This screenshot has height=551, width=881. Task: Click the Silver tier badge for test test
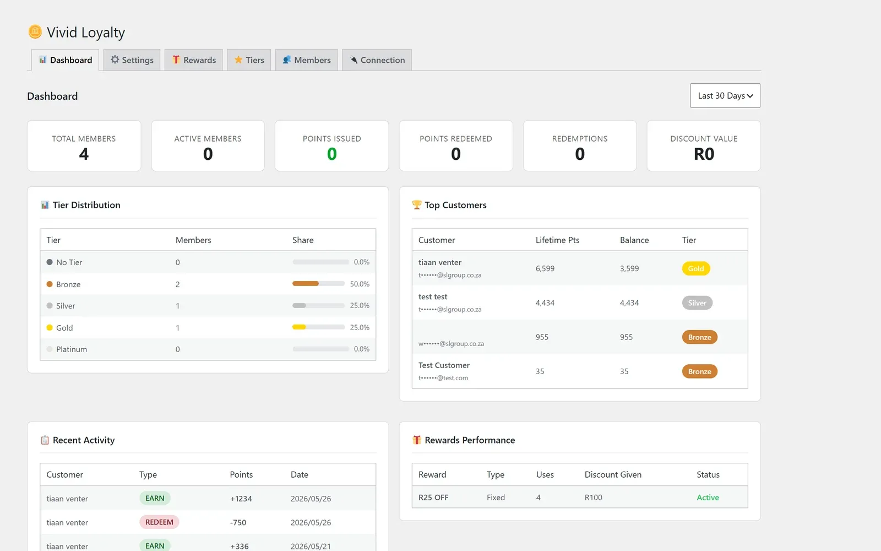[x=697, y=303]
